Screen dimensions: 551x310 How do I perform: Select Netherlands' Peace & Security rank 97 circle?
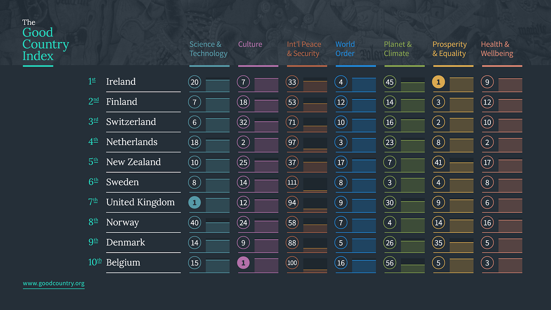pyautogui.click(x=292, y=142)
